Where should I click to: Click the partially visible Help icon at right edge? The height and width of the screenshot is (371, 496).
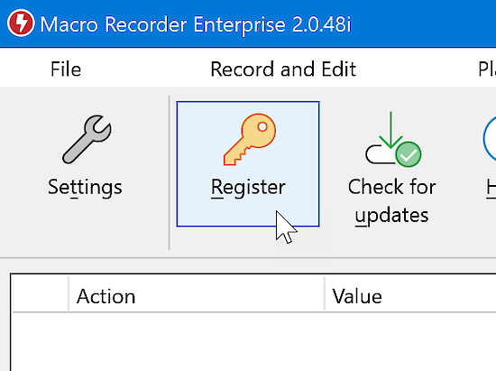[x=490, y=139]
